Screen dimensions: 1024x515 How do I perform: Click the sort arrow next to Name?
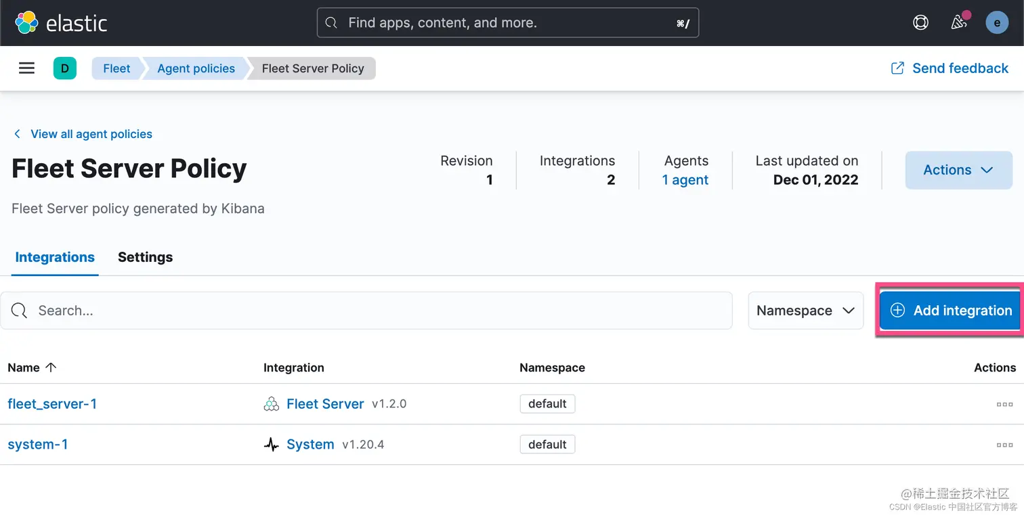tap(51, 367)
